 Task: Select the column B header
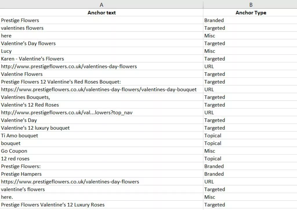click(x=251, y=5)
